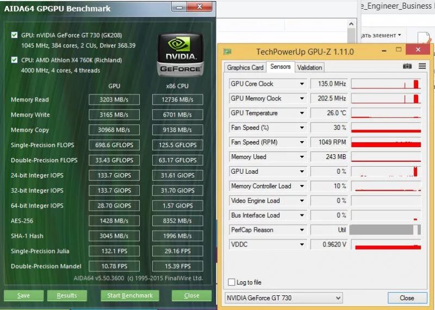The height and width of the screenshot is (310, 435).
Task: Take GPU-Z screenshot with camera icon
Action: [407, 66]
